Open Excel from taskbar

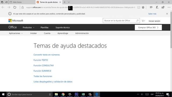pyautogui.click(x=83, y=94)
